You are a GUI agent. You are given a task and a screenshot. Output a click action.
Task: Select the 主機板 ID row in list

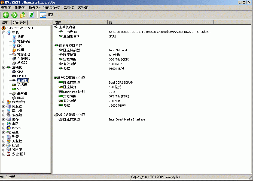[x=70, y=32]
